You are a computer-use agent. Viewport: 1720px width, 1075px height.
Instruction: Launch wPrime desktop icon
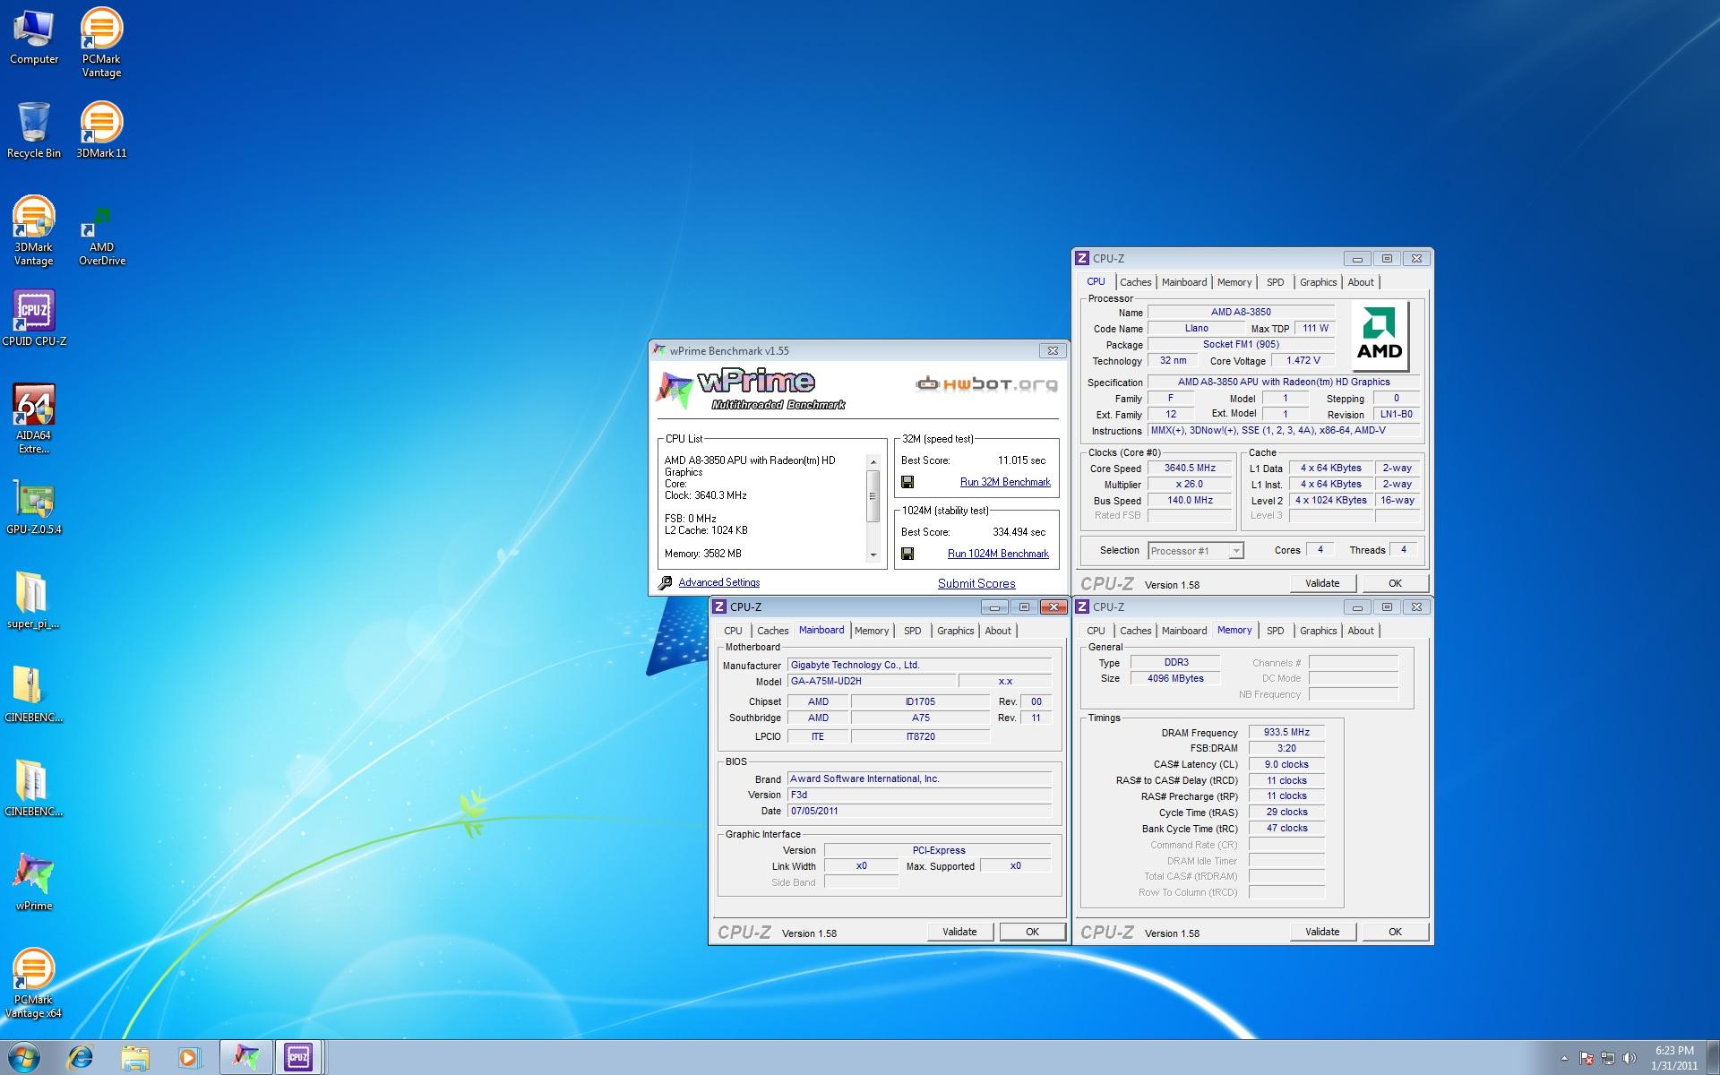click(34, 882)
